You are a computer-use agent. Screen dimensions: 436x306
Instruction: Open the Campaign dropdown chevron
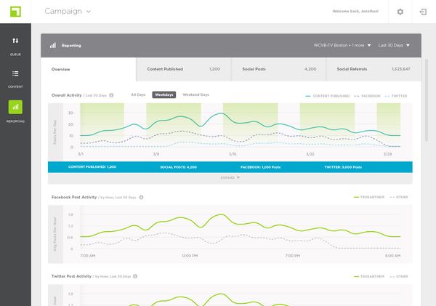[x=89, y=12]
